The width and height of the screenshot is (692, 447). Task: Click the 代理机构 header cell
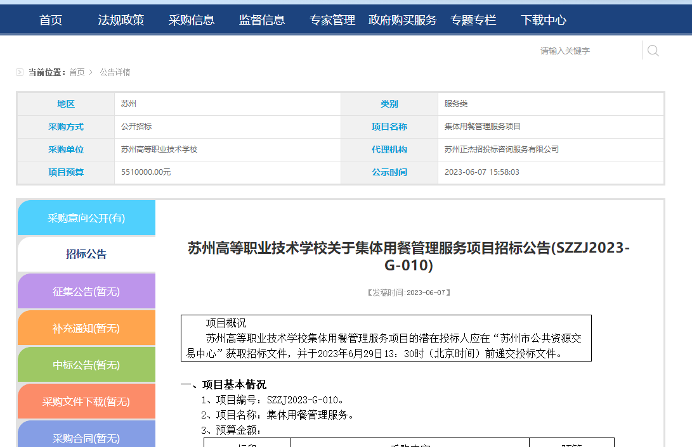pos(389,149)
